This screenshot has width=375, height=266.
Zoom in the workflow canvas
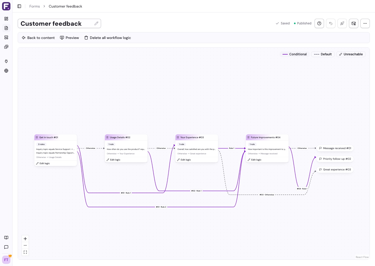(x=25, y=239)
